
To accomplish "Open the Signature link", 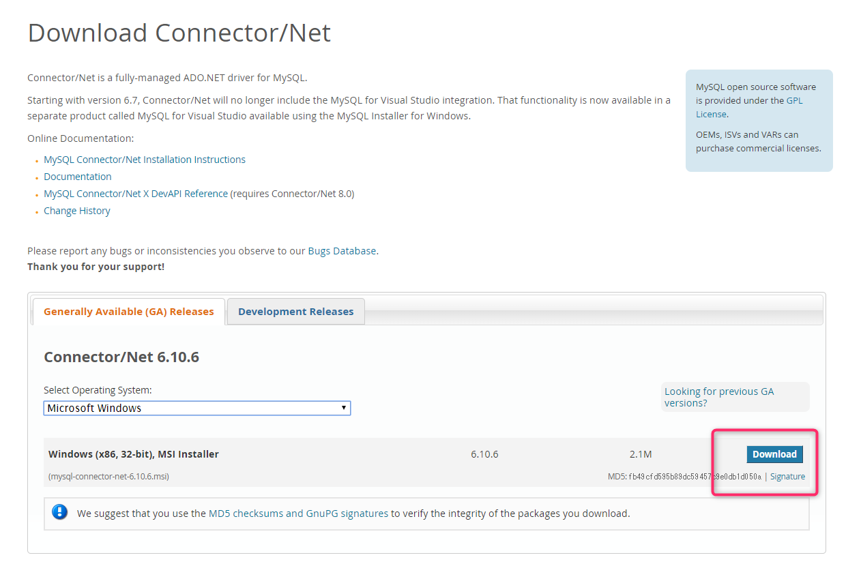I will [787, 477].
